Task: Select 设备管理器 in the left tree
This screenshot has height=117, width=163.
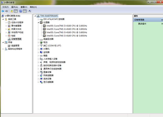Action: point(16,39)
